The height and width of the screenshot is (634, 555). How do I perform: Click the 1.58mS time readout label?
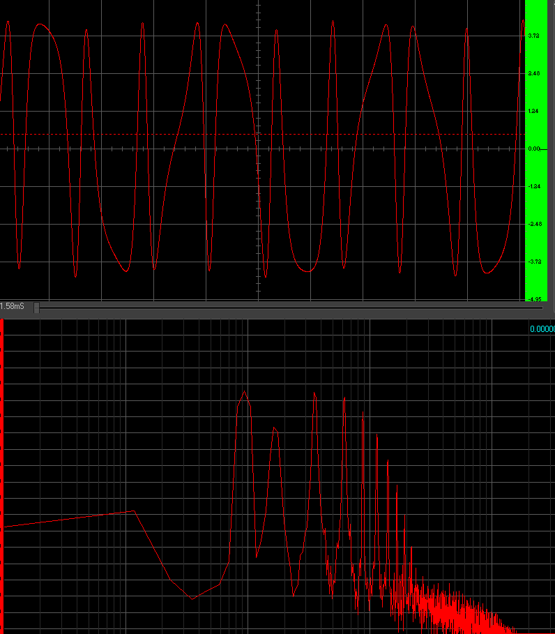pos(13,307)
